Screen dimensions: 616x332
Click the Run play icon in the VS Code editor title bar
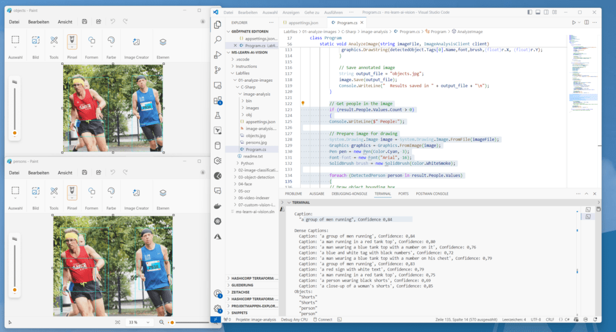click(x=573, y=22)
